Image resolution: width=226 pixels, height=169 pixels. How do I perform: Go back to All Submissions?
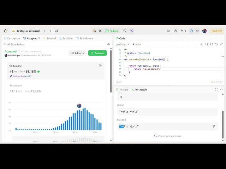[x=14, y=44]
